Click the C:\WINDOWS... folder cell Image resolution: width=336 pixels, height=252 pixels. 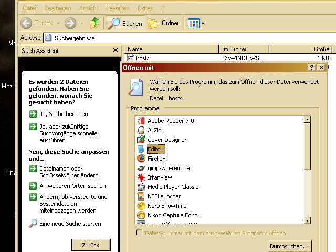[243, 58]
